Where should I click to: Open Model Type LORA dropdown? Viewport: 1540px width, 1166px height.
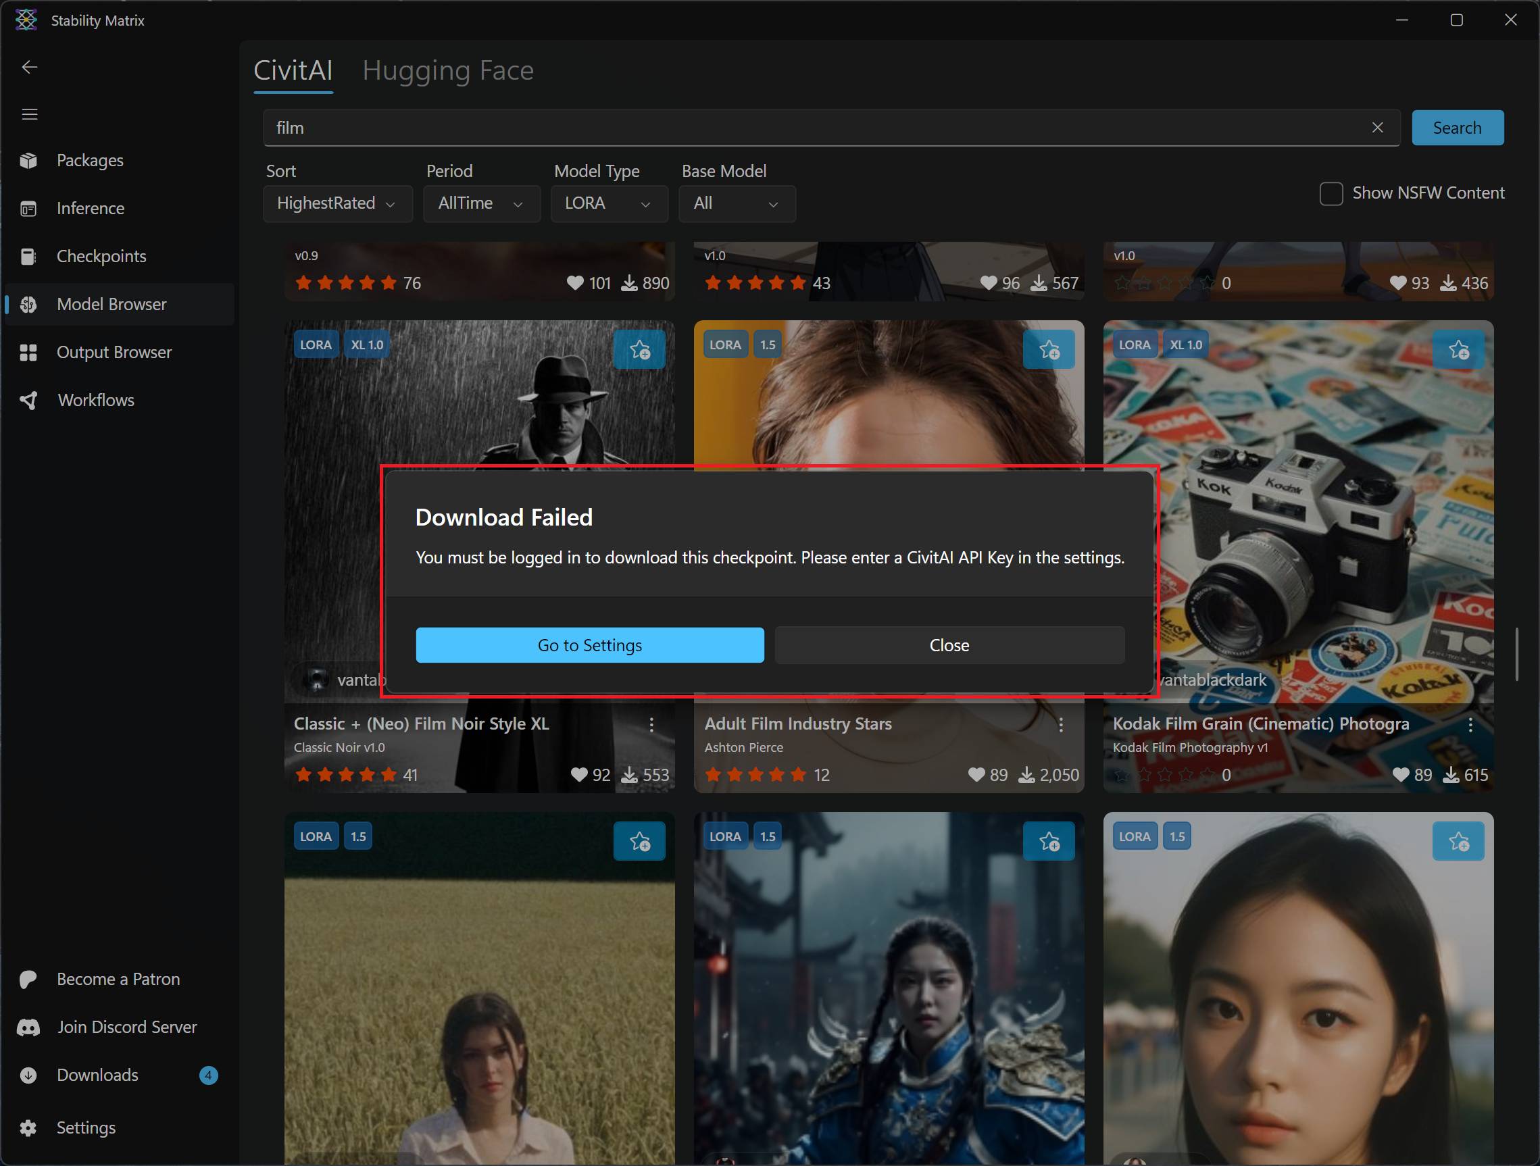coord(608,203)
